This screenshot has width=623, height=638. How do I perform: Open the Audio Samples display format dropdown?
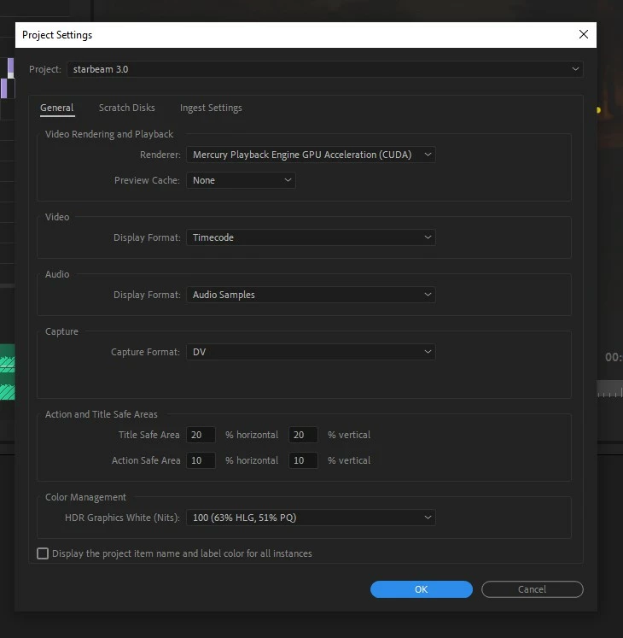(x=311, y=295)
